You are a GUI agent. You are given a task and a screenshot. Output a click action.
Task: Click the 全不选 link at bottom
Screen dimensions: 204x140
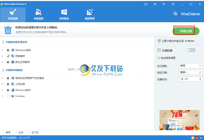tap(35, 132)
